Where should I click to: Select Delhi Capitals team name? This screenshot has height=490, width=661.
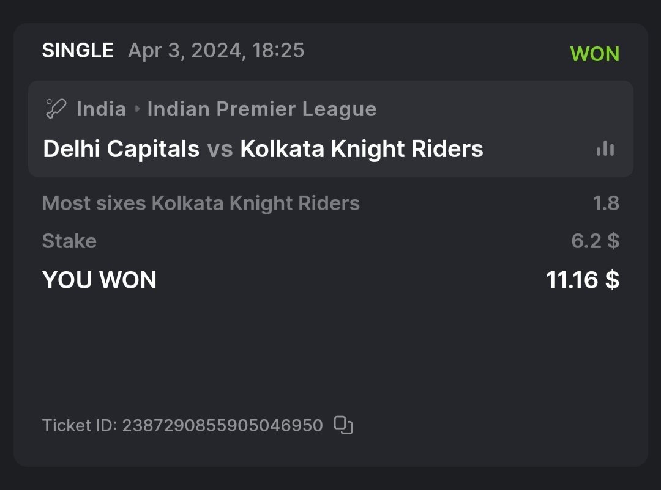(x=121, y=149)
